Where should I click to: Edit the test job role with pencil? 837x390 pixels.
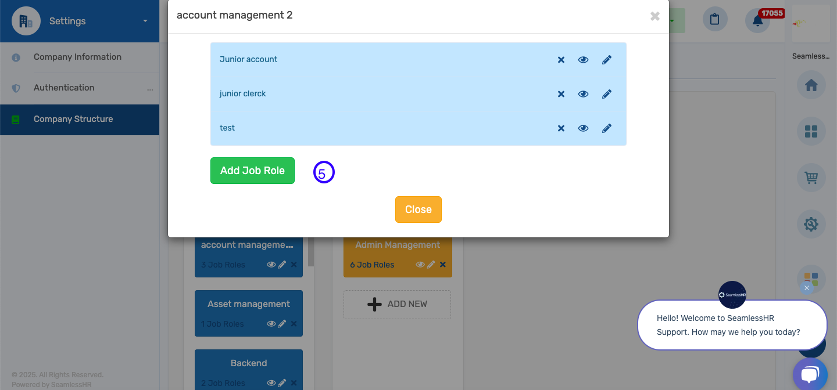coord(607,128)
